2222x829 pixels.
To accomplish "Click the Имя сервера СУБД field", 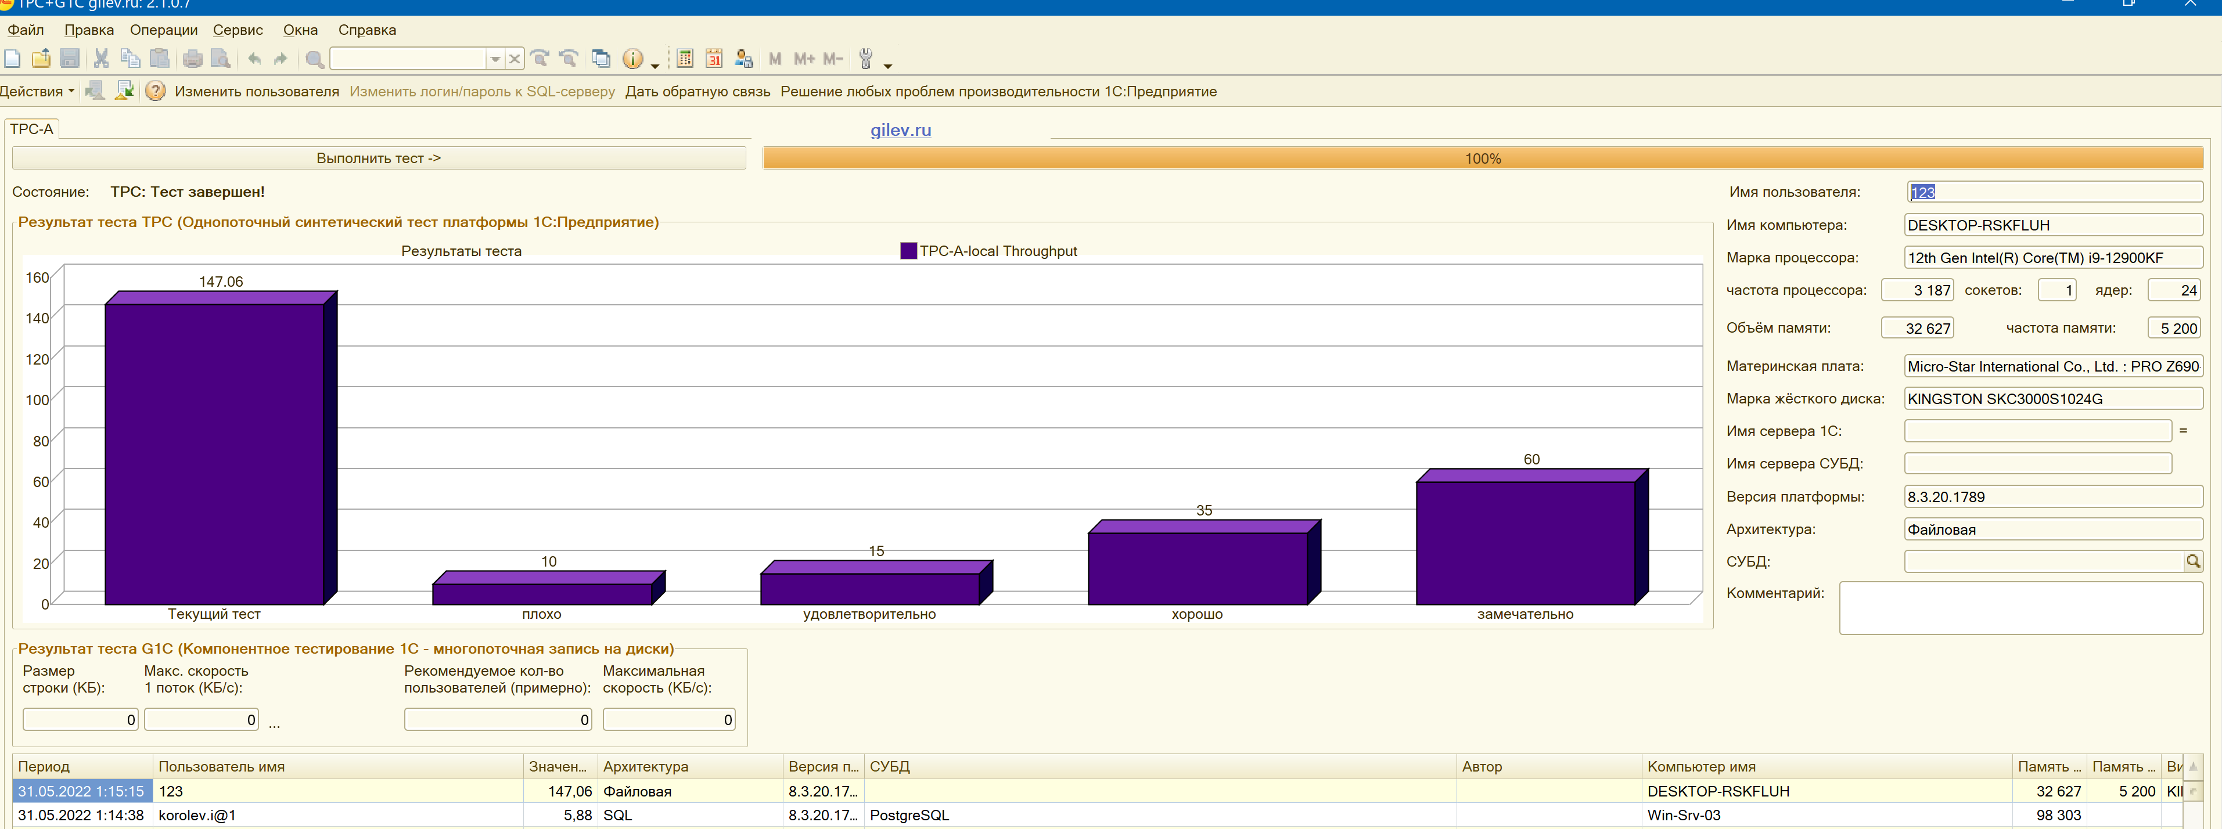I will [2037, 463].
